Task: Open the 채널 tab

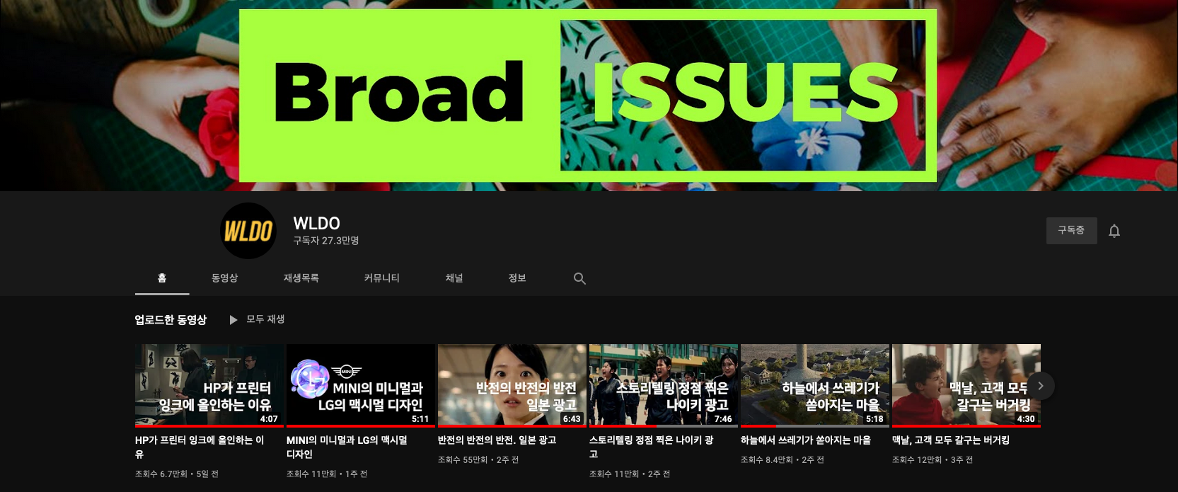Action: 454,278
